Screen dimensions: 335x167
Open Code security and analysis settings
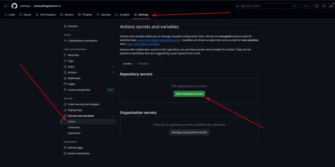click(x=83, y=104)
